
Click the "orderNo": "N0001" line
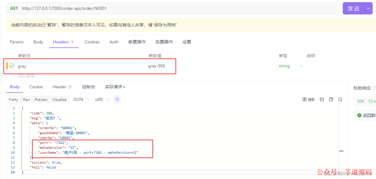pyautogui.click(x=57, y=128)
